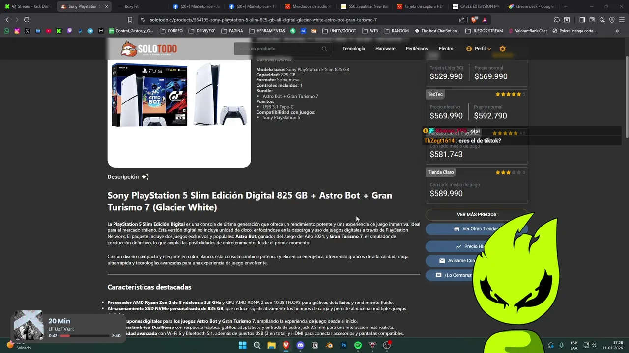This screenshot has height=353, width=629.
Task: Bookmark this page icon
Action: click(130, 20)
